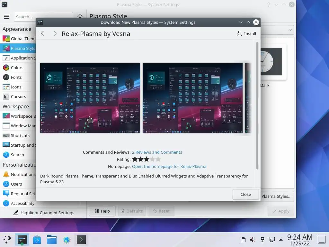Viewport: 329px width, 247px height.
Task: View the first Relax-Plasma screenshot thumbnail
Action: point(90,98)
